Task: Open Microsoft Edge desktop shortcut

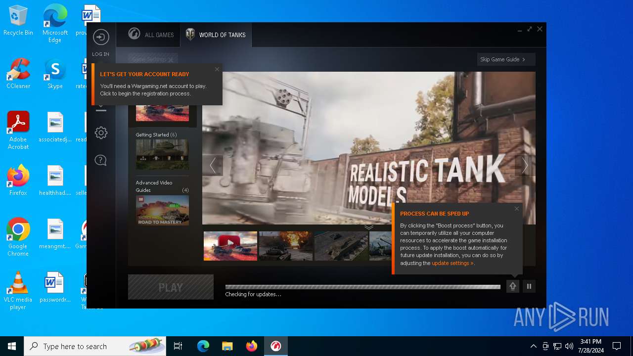Action: (55, 23)
